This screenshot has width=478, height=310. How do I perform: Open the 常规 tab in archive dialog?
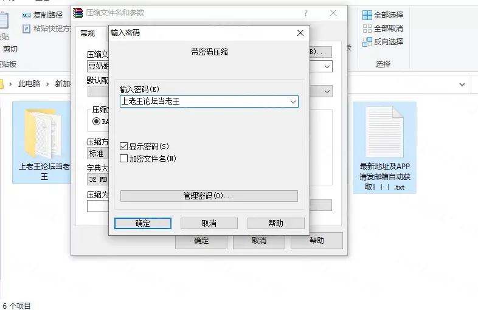pyautogui.click(x=88, y=33)
